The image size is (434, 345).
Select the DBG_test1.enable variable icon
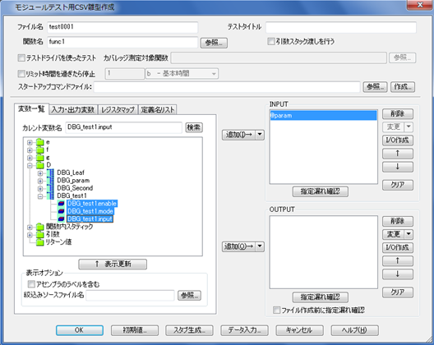(x=61, y=204)
